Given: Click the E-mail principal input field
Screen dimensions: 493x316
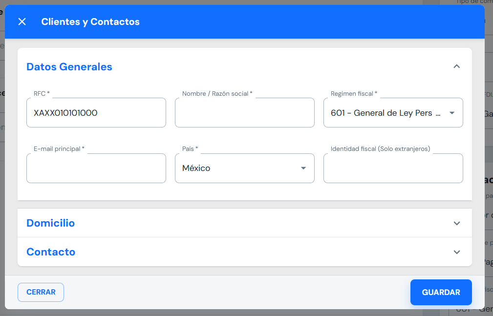Looking at the screenshot, I should click(96, 169).
